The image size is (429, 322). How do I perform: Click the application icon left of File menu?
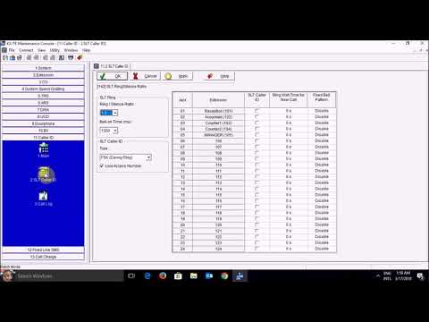(4, 50)
